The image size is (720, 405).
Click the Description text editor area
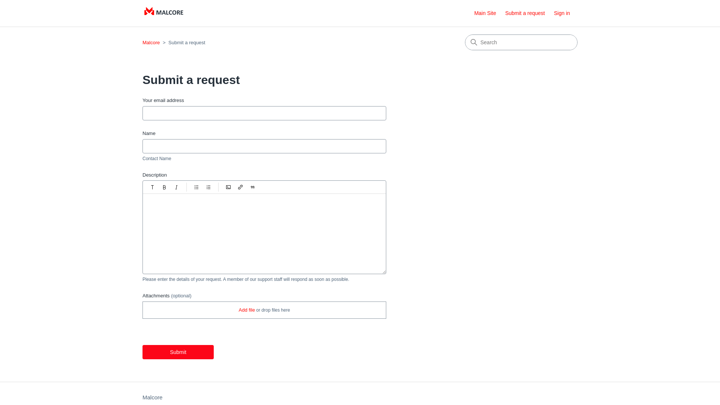pos(264,233)
